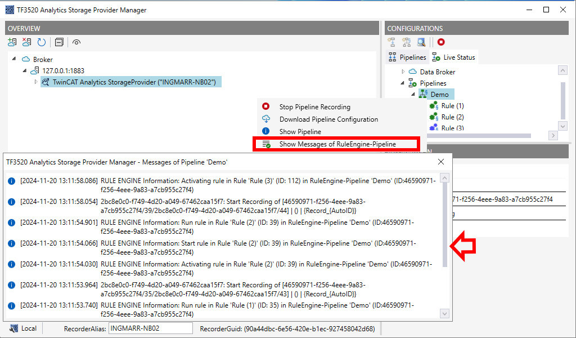Click the Configurations tree scroll-down arrow
The image size is (576, 338).
[x=562, y=126]
